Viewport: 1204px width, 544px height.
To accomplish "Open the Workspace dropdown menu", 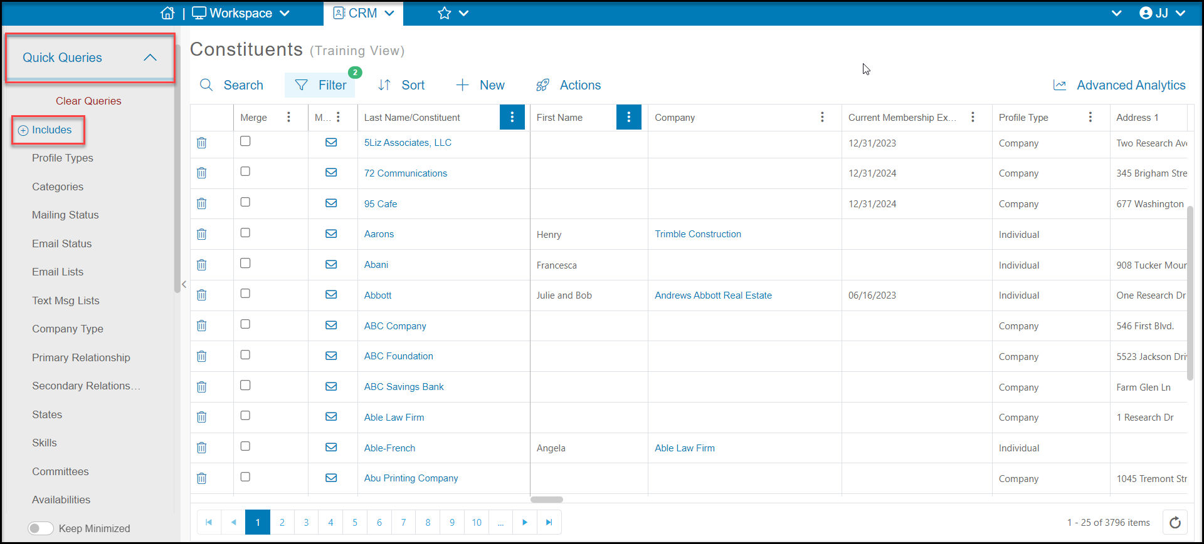I will 241,13.
